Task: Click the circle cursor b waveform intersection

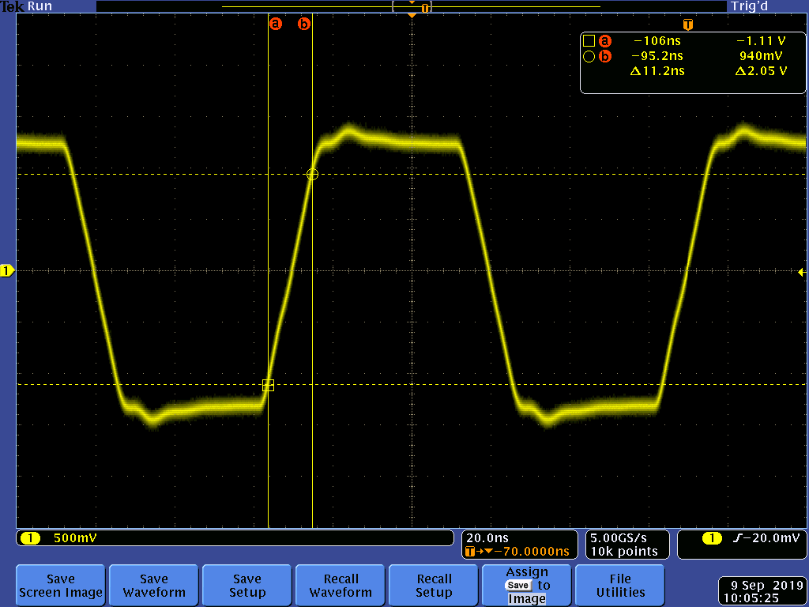Action: [312, 175]
